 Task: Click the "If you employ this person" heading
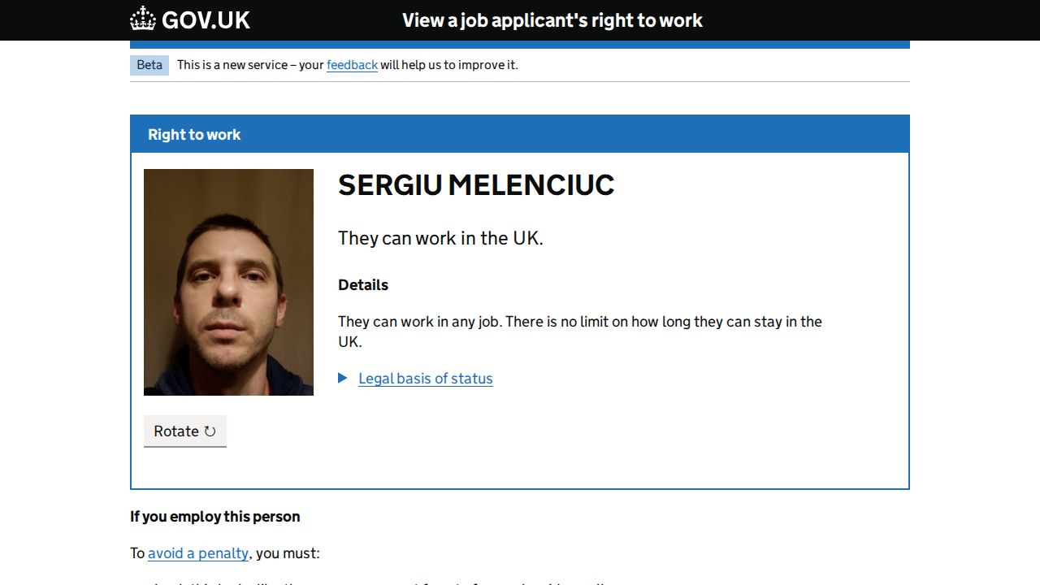pos(215,517)
